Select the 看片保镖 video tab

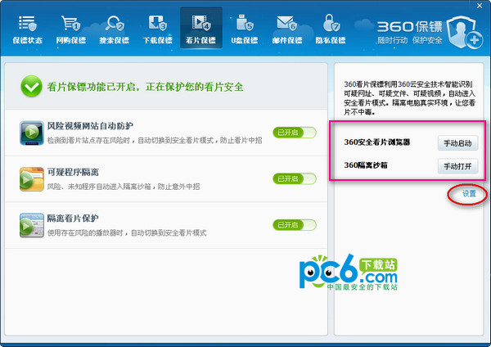201,28
